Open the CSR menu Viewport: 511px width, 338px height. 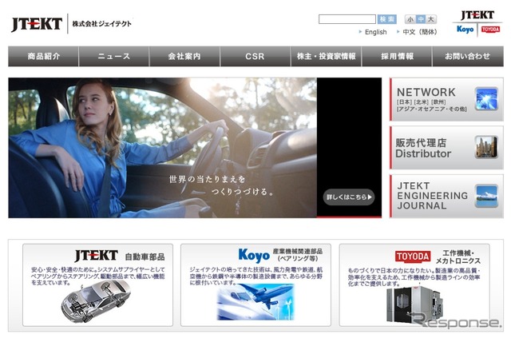click(x=255, y=56)
